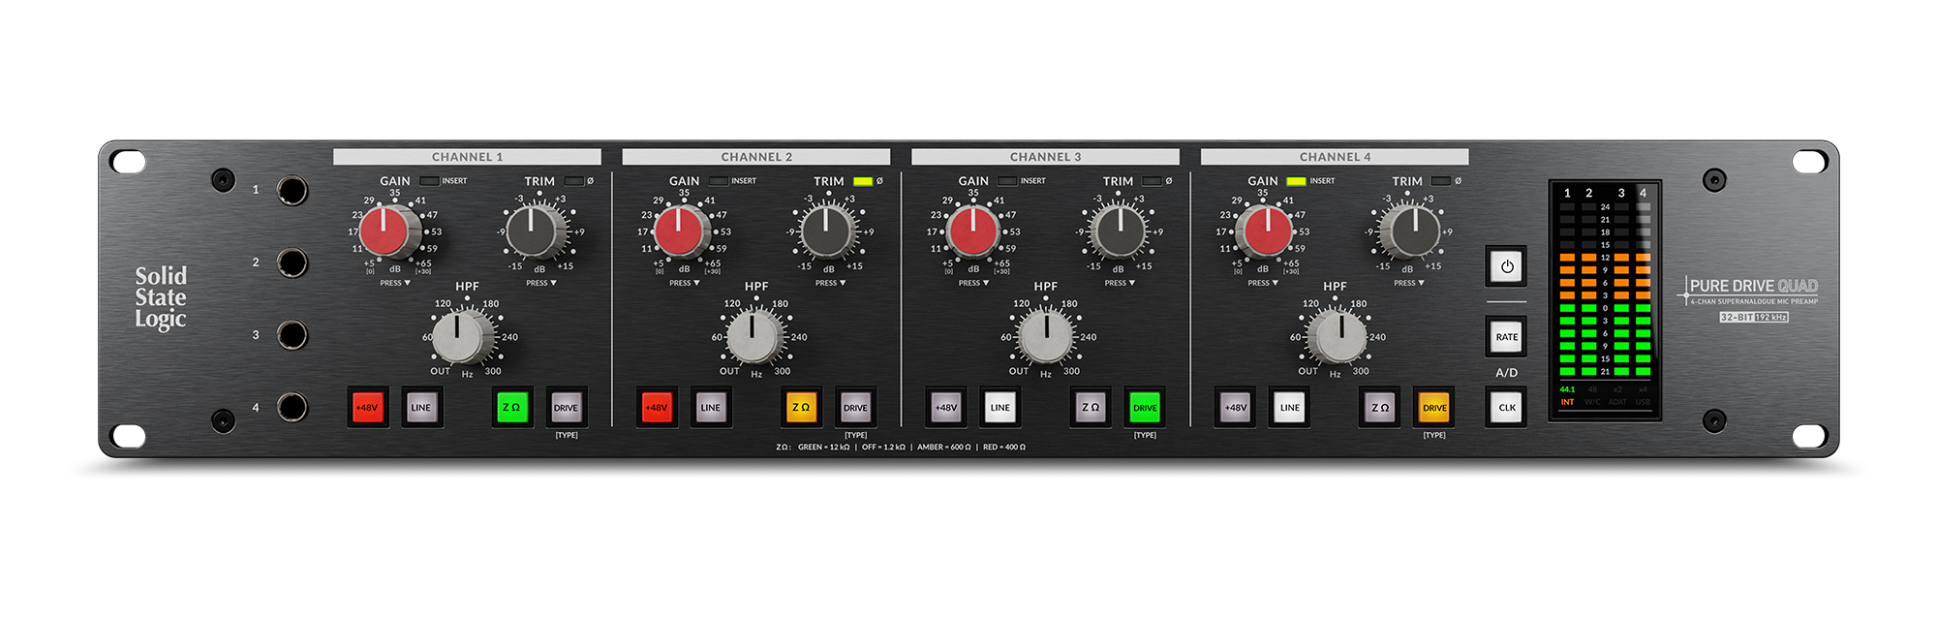Screen dimensions: 1937x618
Task: Click Channel 2 red GAIN knob
Action: [x=681, y=232]
